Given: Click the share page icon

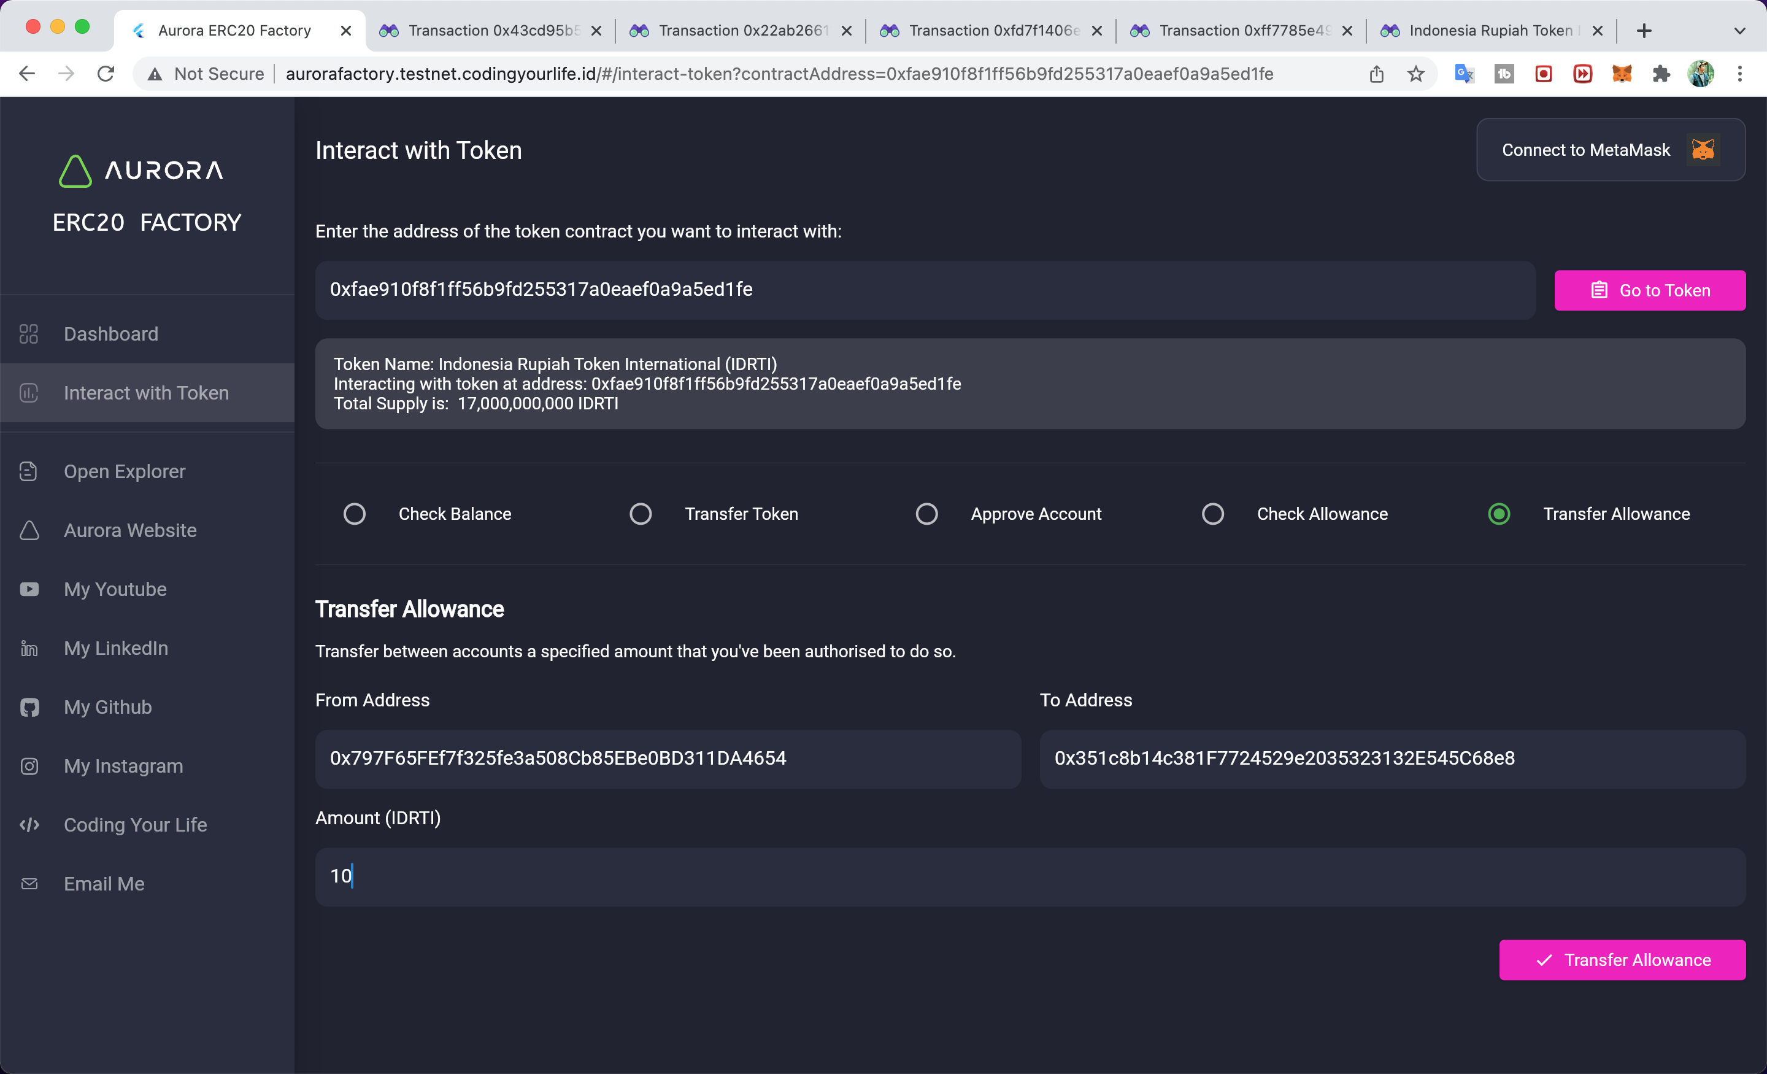Looking at the screenshot, I should point(1376,74).
